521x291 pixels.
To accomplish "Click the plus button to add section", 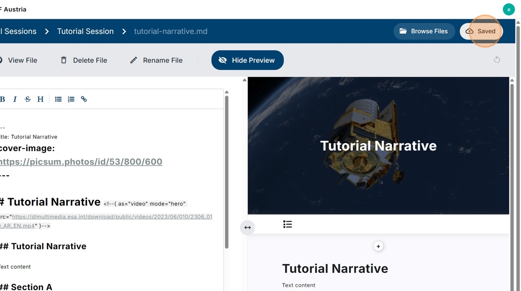I will (378, 246).
